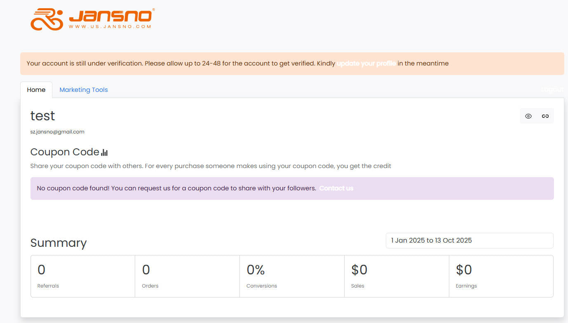Select the Orders summary card
The height and width of the screenshot is (323, 568).
point(187,276)
